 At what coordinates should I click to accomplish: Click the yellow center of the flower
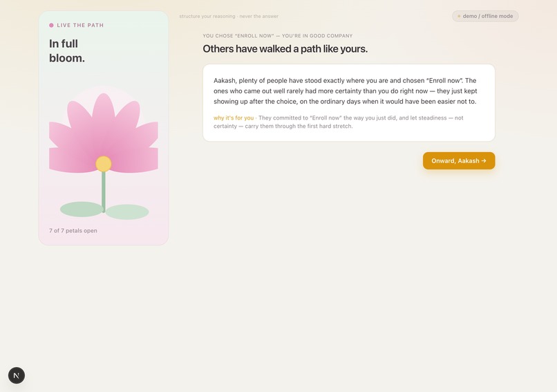(104, 164)
